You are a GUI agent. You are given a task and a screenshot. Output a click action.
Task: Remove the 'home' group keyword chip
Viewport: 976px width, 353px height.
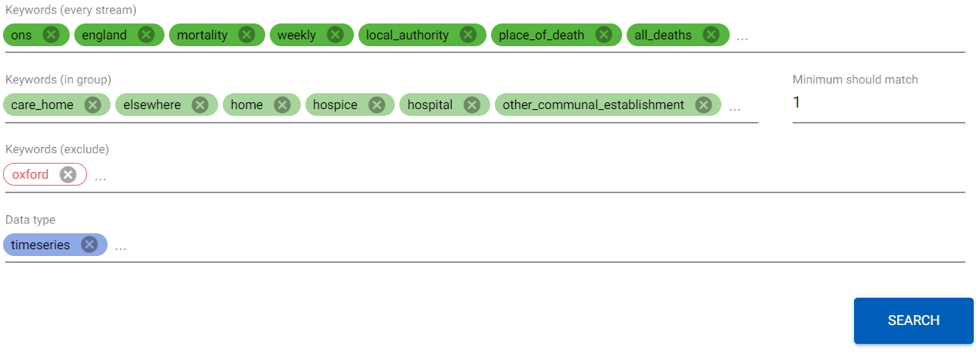click(x=282, y=105)
